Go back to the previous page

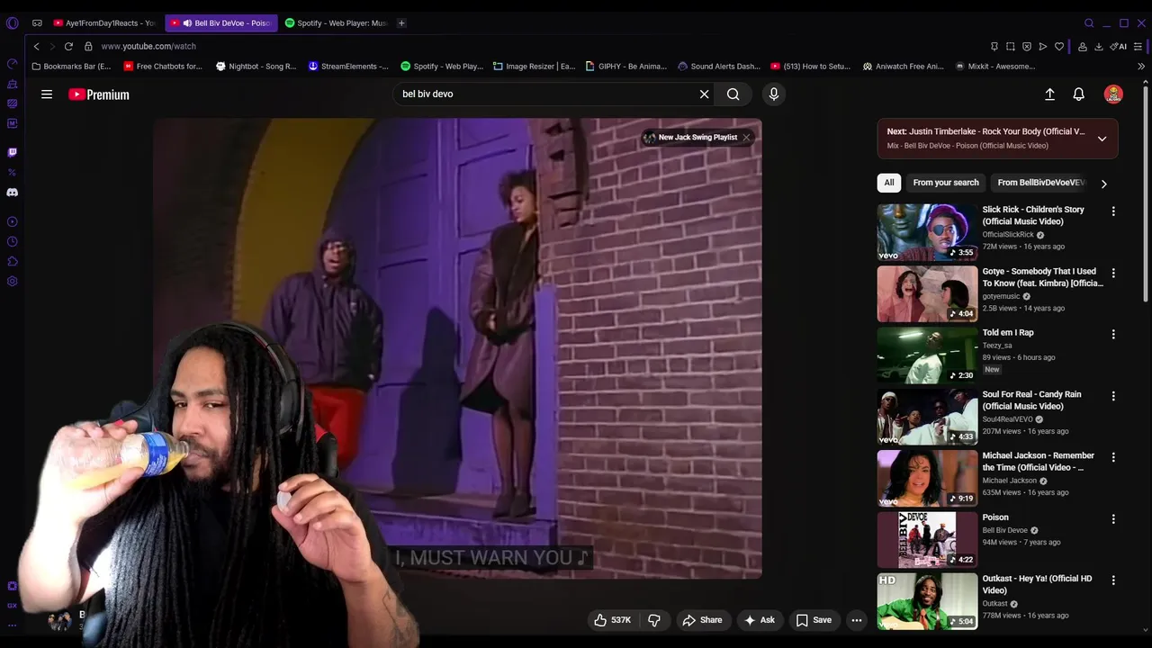click(36, 46)
